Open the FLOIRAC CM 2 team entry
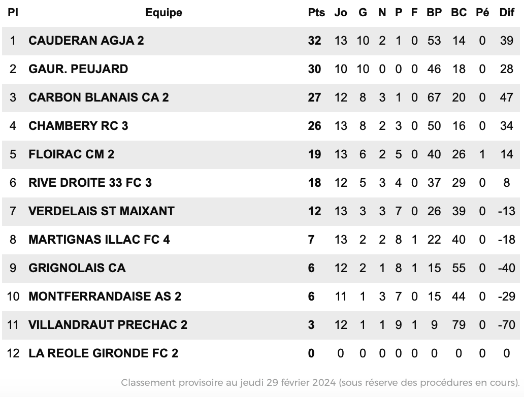524x397 pixels. tap(72, 154)
